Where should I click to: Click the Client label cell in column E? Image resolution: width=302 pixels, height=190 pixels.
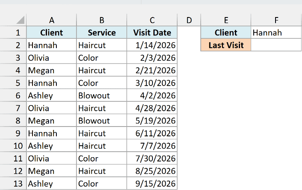tap(226, 32)
